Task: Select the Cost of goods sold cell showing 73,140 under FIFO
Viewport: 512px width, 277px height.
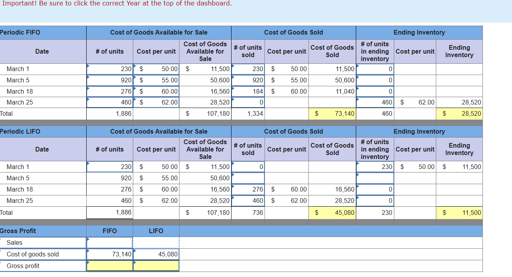Action: (x=109, y=254)
